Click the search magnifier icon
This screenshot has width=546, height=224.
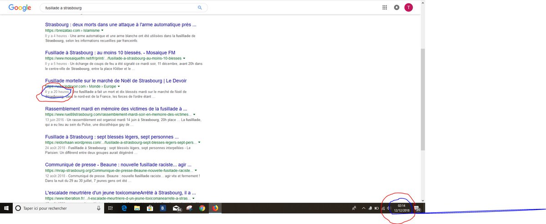pyautogui.click(x=200, y=8)
